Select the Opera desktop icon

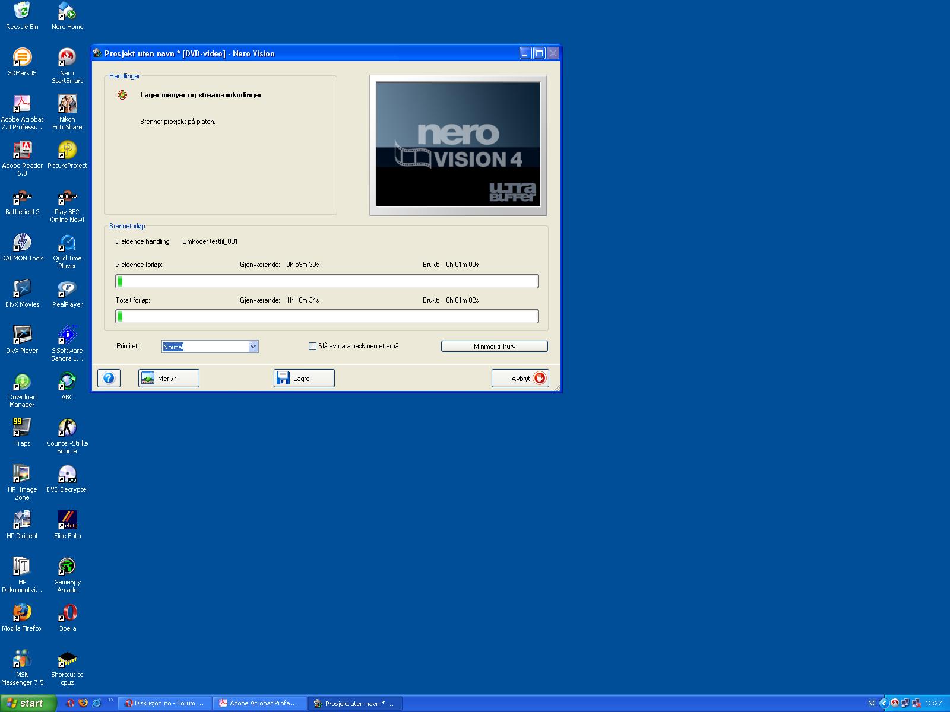pos(67,618)
